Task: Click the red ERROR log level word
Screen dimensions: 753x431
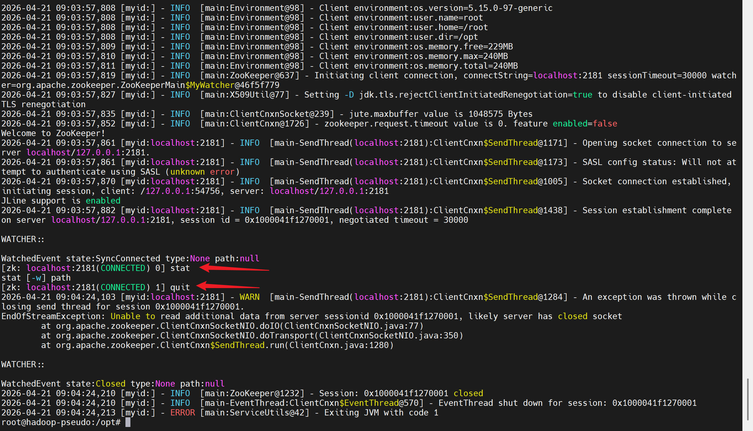Action: tap(182, 413)
